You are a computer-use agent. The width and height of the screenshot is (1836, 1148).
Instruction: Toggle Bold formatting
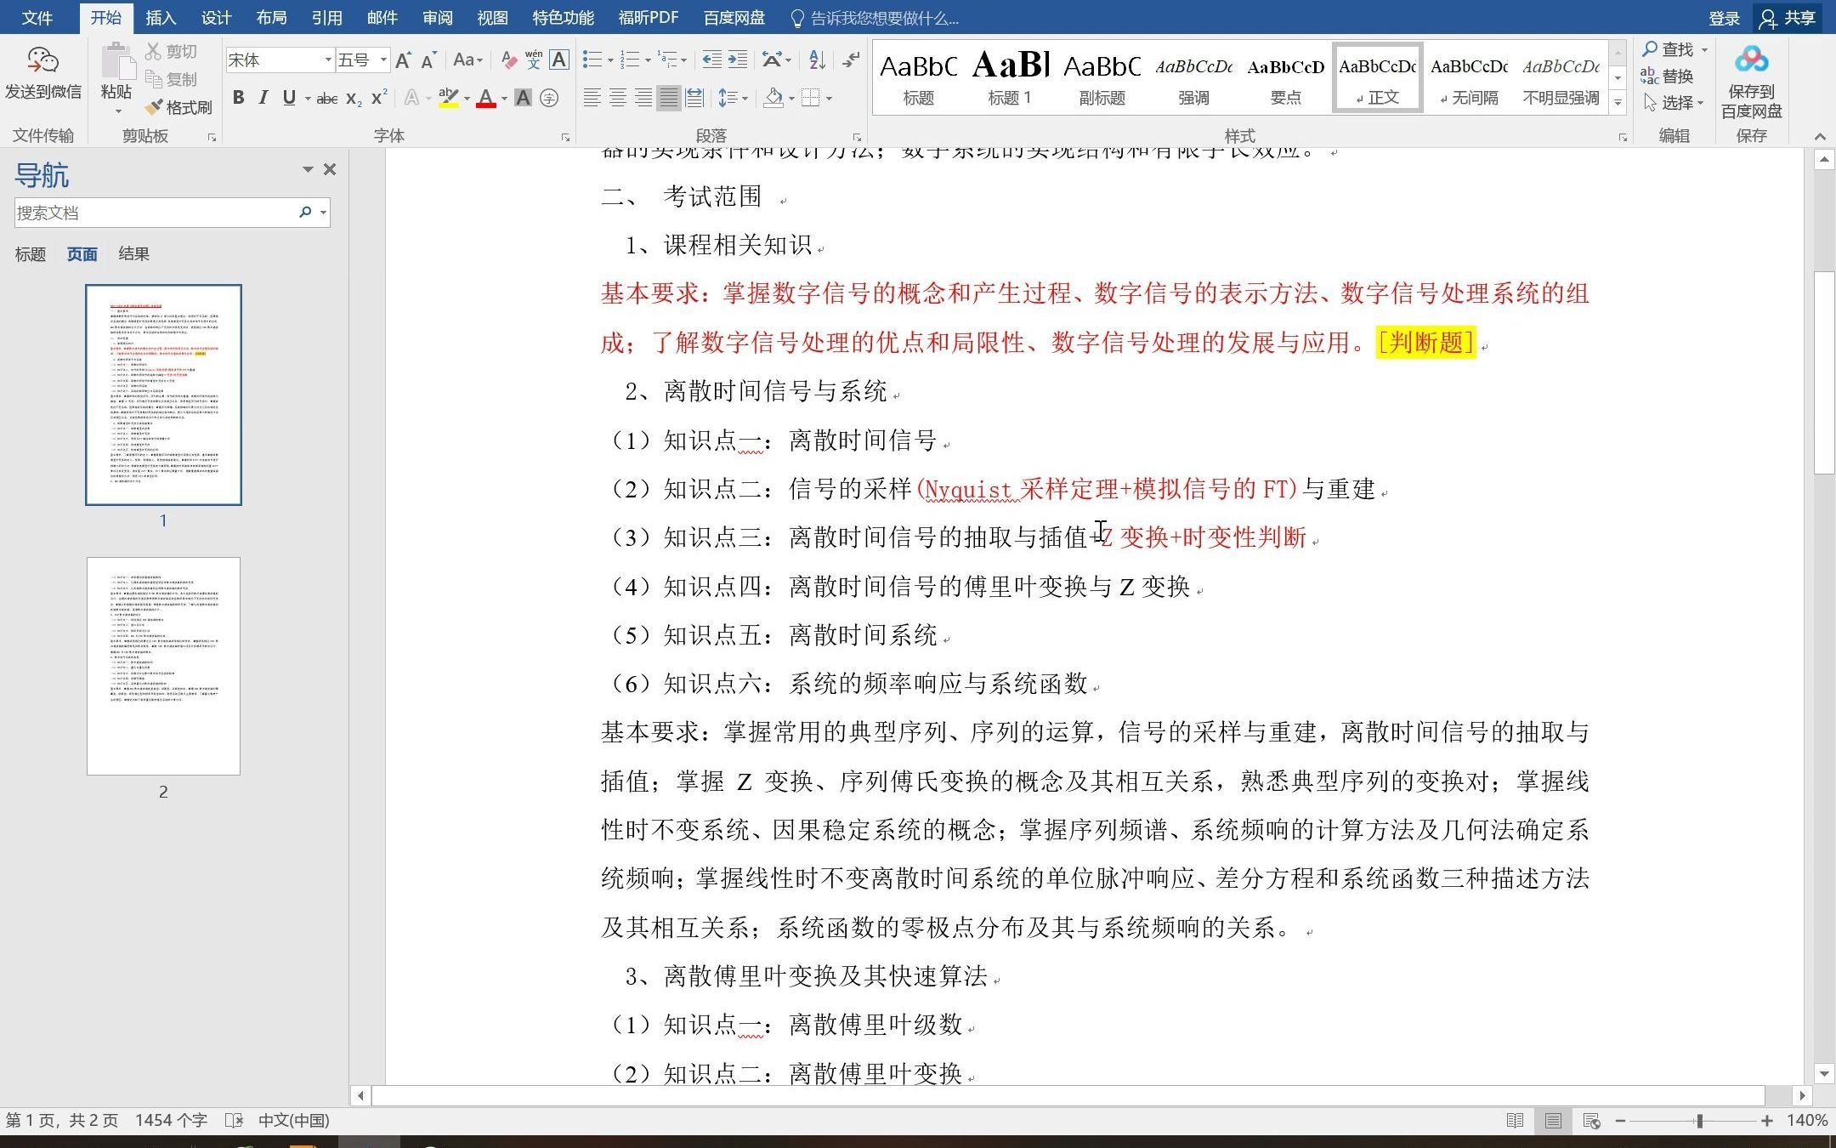[239, 98]
